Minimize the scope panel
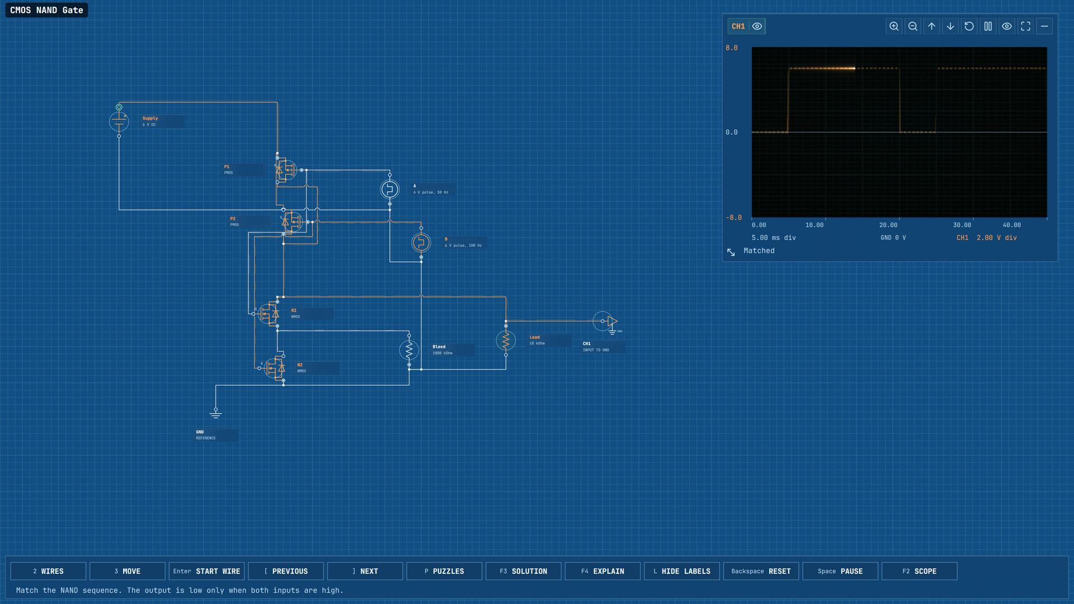 point(1044,26)
